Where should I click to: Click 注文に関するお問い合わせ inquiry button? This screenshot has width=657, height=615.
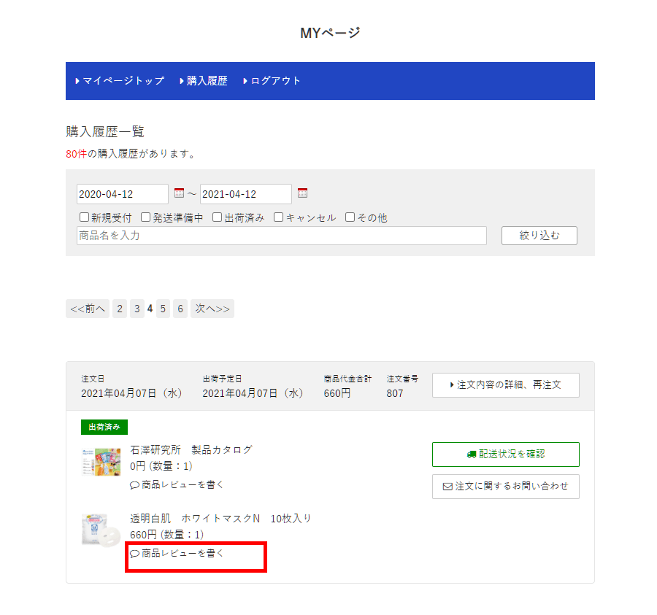[x=506, y=487]
